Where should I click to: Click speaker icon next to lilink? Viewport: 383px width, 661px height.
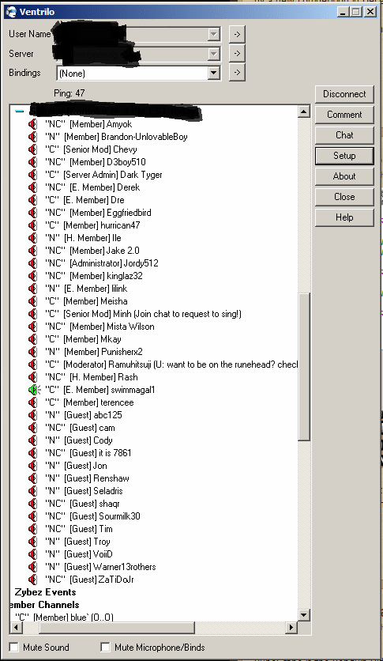33,289
